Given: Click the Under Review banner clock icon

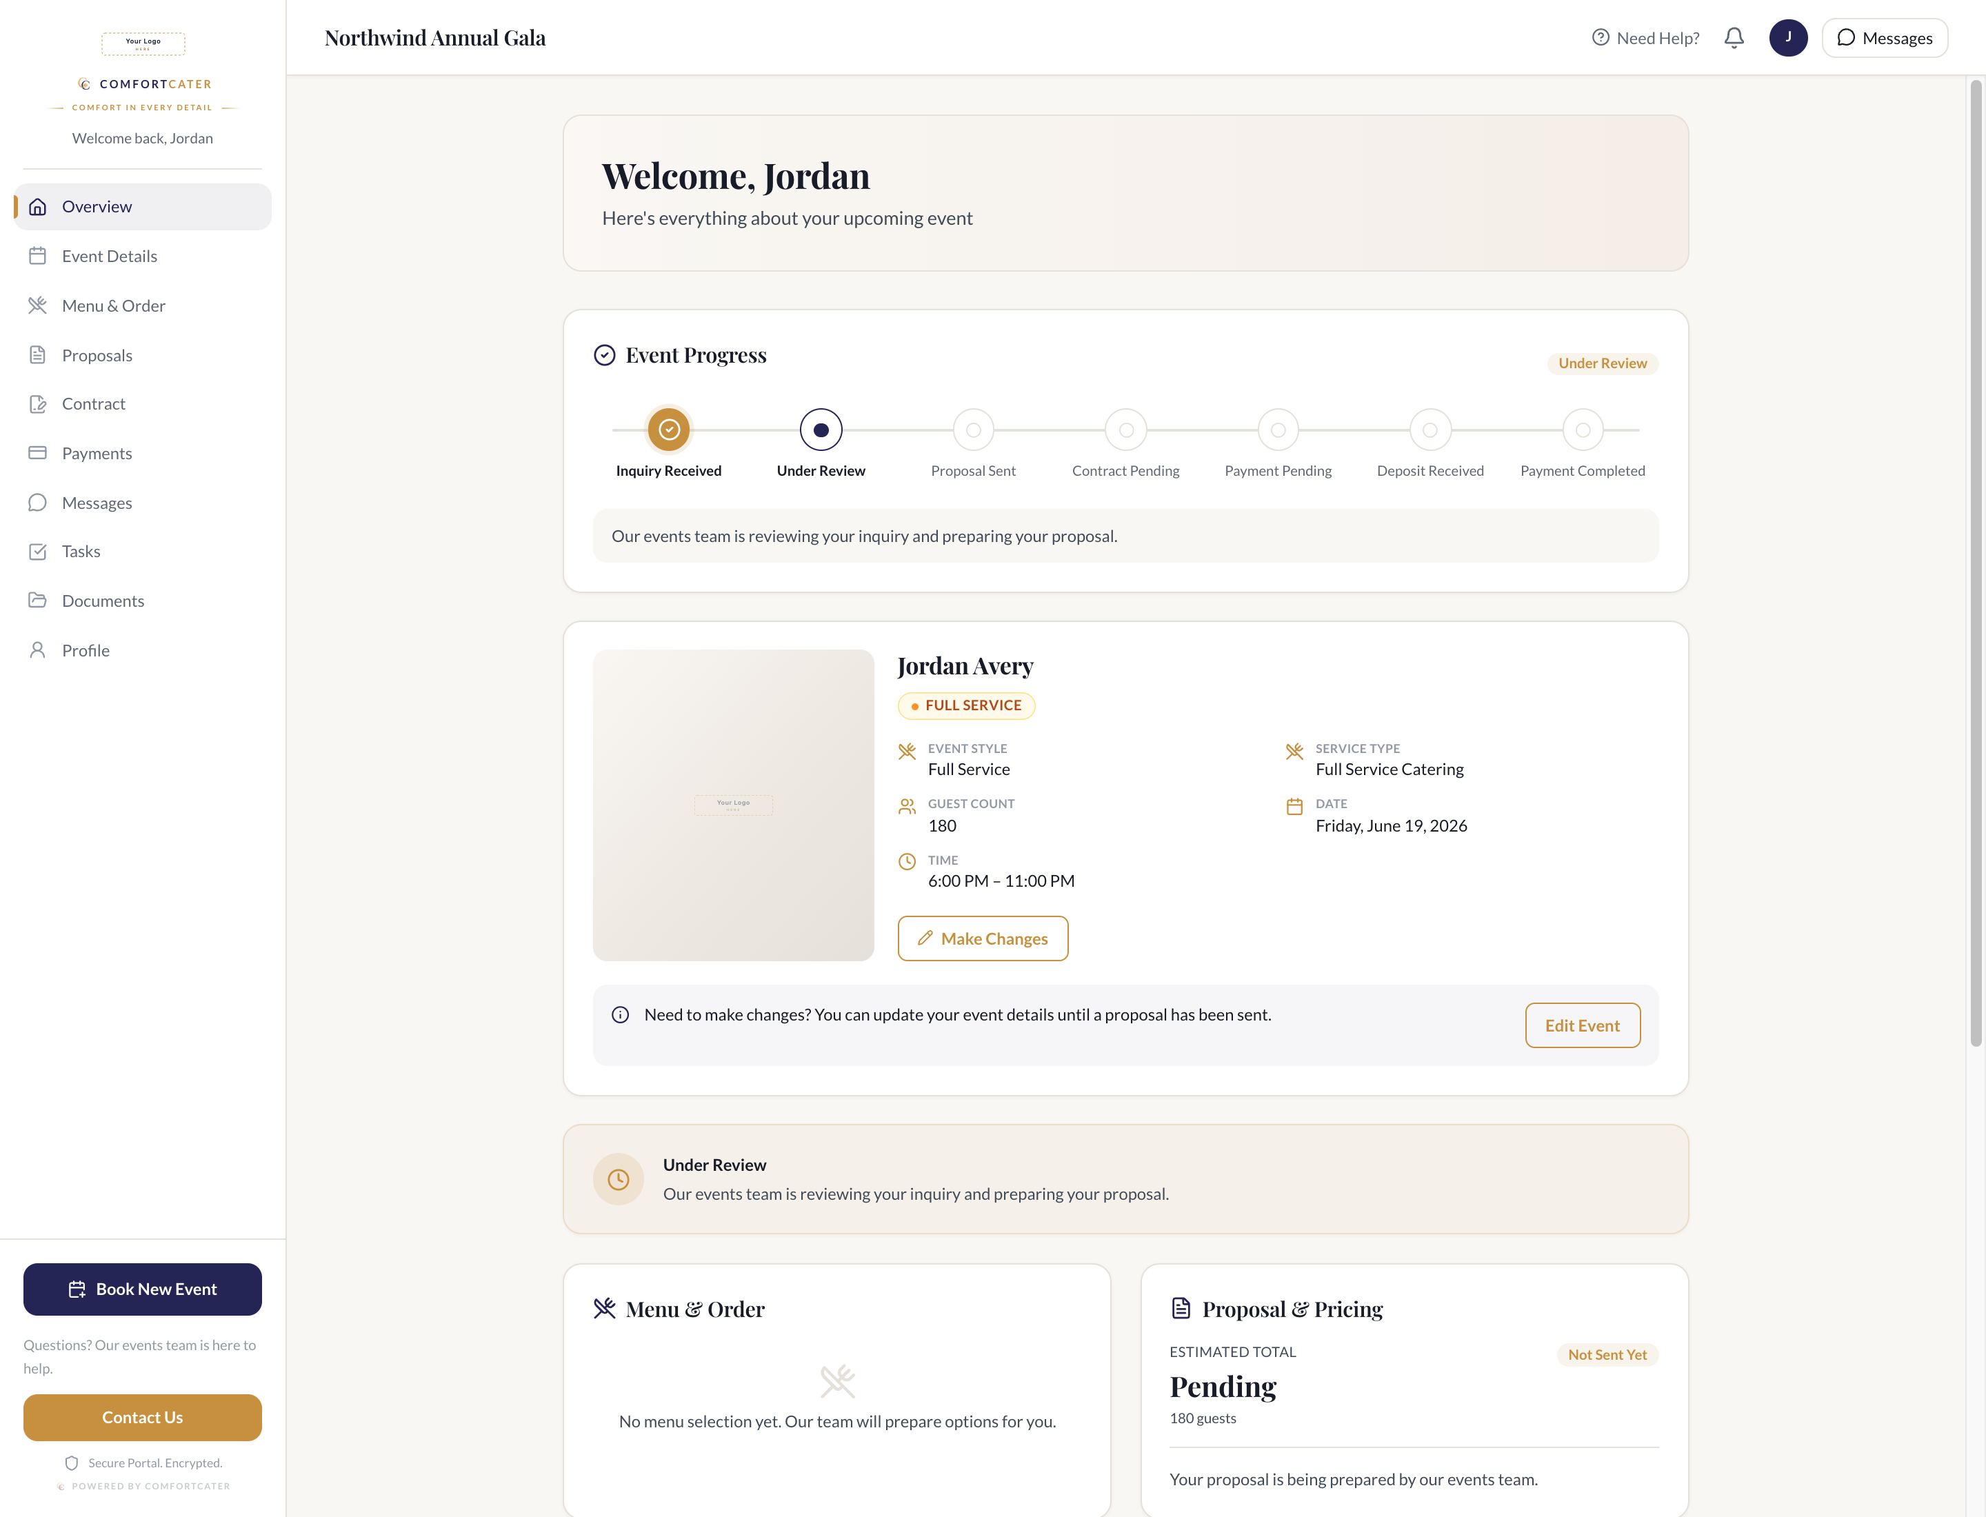Looking at the screenshot, I should click(x=619, y=1179).
